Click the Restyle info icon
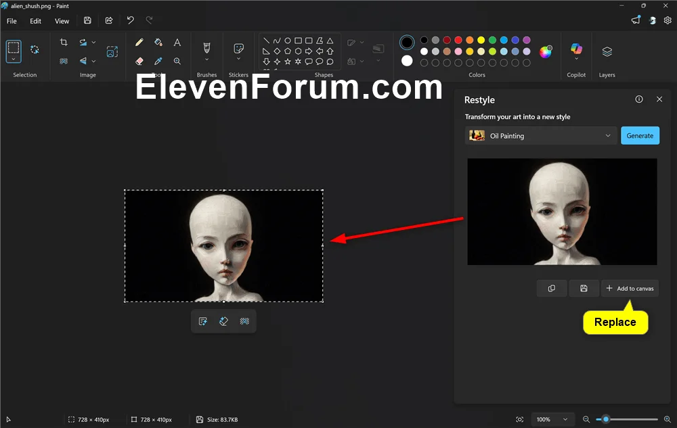Image resolution: width=677 pixels, height=428 pixels. [x=639, y=99]
